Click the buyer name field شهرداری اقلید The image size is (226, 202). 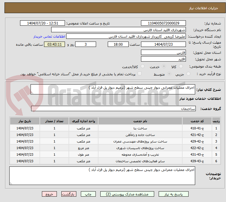click(x=119, y=30)
